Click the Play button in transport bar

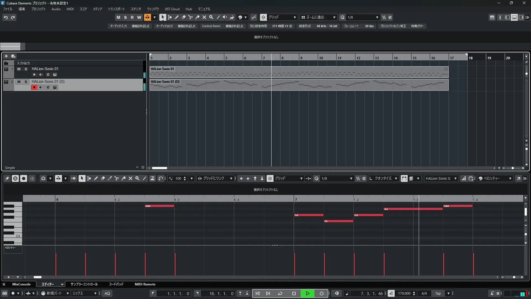(308, 293)
